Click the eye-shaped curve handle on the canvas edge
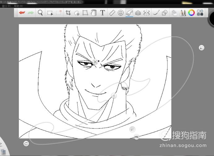This screenshot has width=214, height=156. 136,137
